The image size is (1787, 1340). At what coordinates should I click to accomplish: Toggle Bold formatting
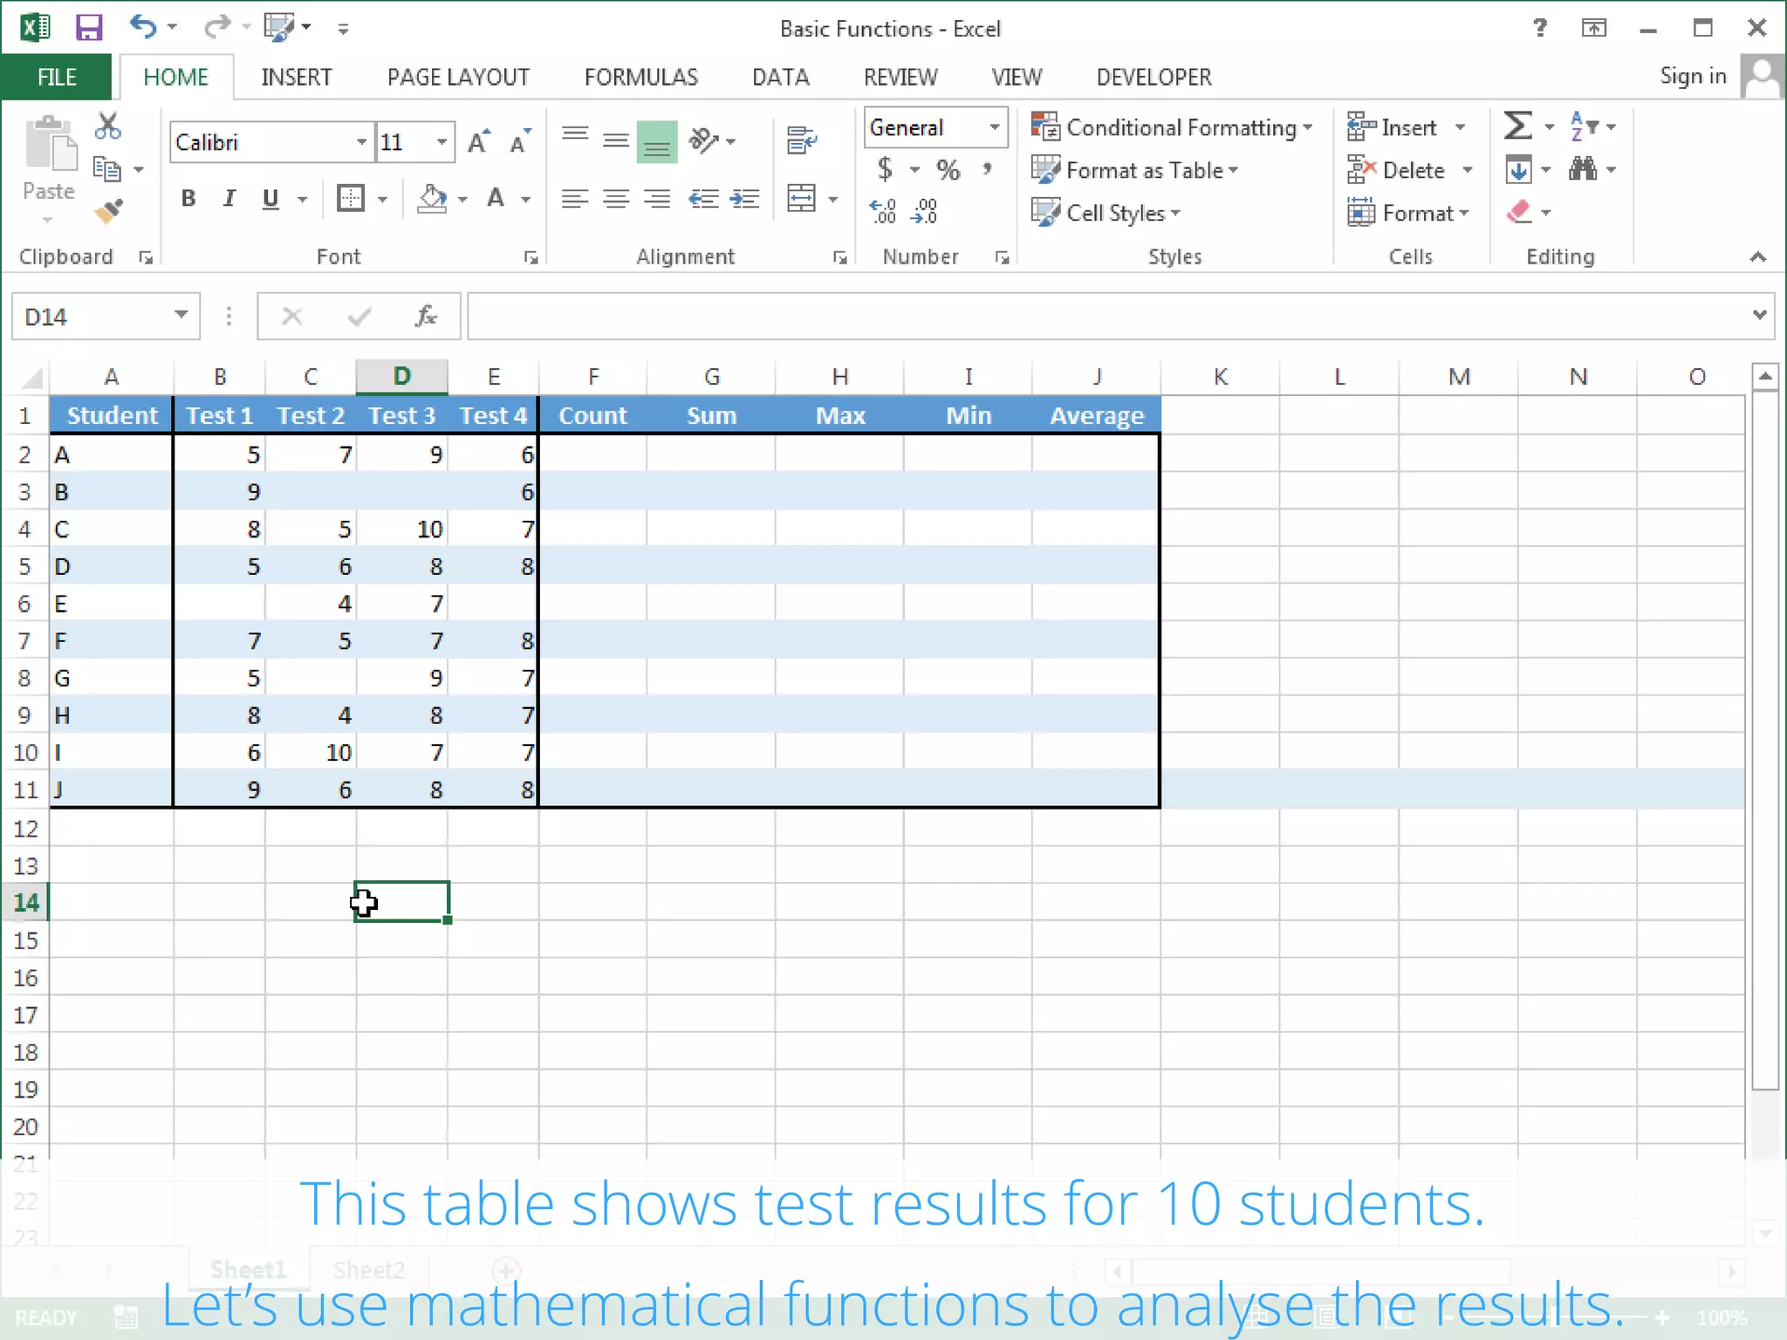click(x=188, y=199)
